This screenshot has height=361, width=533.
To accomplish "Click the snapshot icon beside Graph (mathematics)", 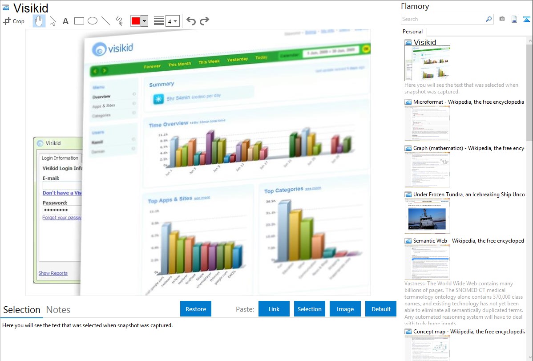I will pos(408,148).
